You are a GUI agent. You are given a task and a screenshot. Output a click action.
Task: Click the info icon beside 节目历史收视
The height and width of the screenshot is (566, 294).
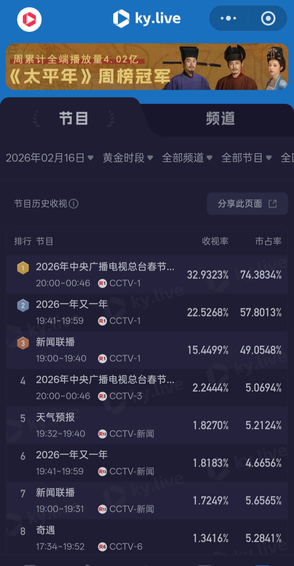(x=73, y=203)
